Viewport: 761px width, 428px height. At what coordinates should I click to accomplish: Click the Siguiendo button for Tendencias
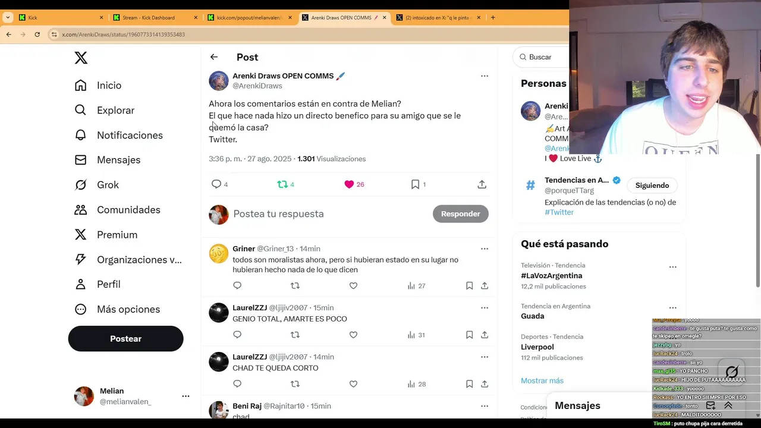point(652,185)
